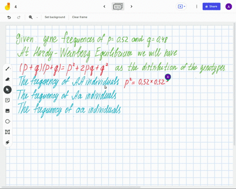Open the Jamboard home logo
This screenshot has width=236, height=189.
pyautogui.click(x=7, y=6)
